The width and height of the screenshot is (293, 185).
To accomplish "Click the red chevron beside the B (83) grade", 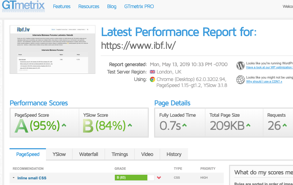I will point(159,178).
